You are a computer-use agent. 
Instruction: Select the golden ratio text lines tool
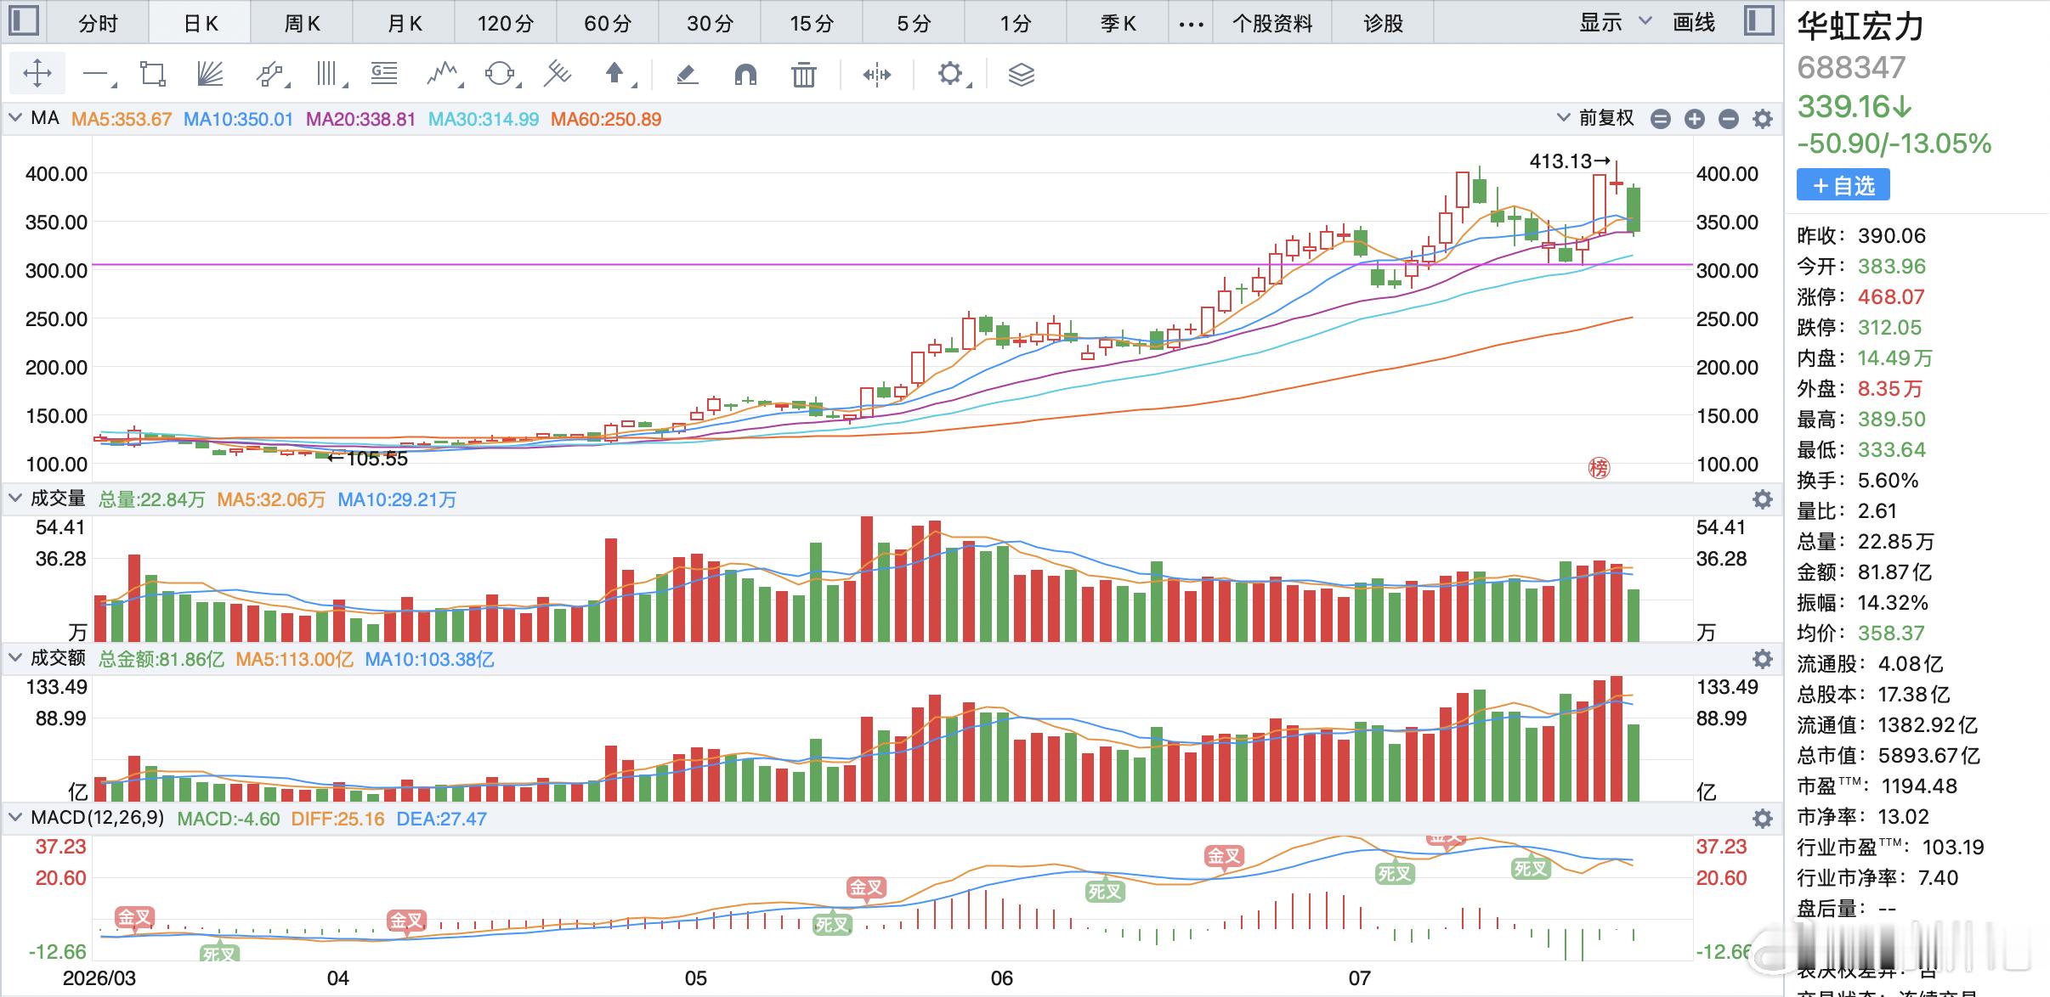tap(384, 75)
